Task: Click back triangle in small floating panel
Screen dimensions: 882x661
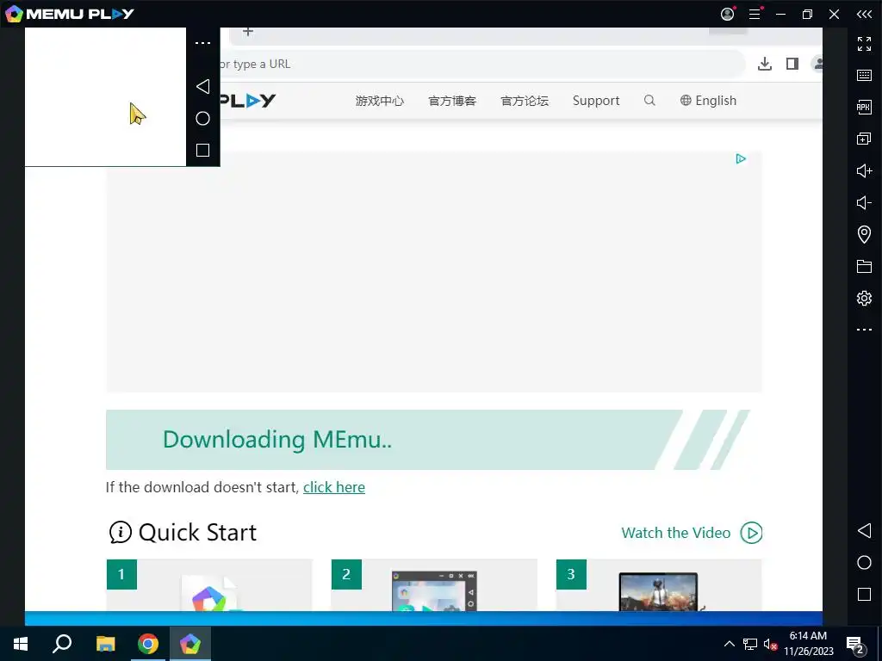Action: point(202,87)
